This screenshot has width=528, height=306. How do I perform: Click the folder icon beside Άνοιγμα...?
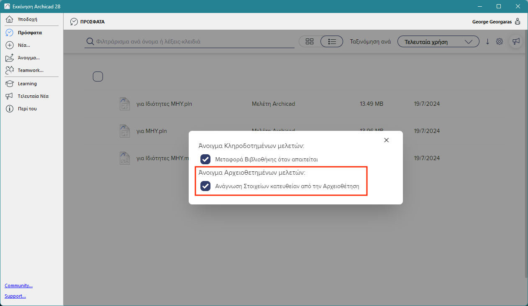(x=10, y=58)
